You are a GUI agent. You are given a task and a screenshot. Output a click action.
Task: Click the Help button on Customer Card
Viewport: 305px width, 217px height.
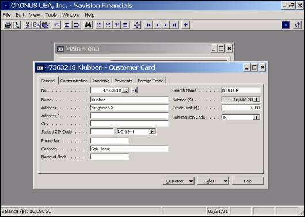(248, 181)
